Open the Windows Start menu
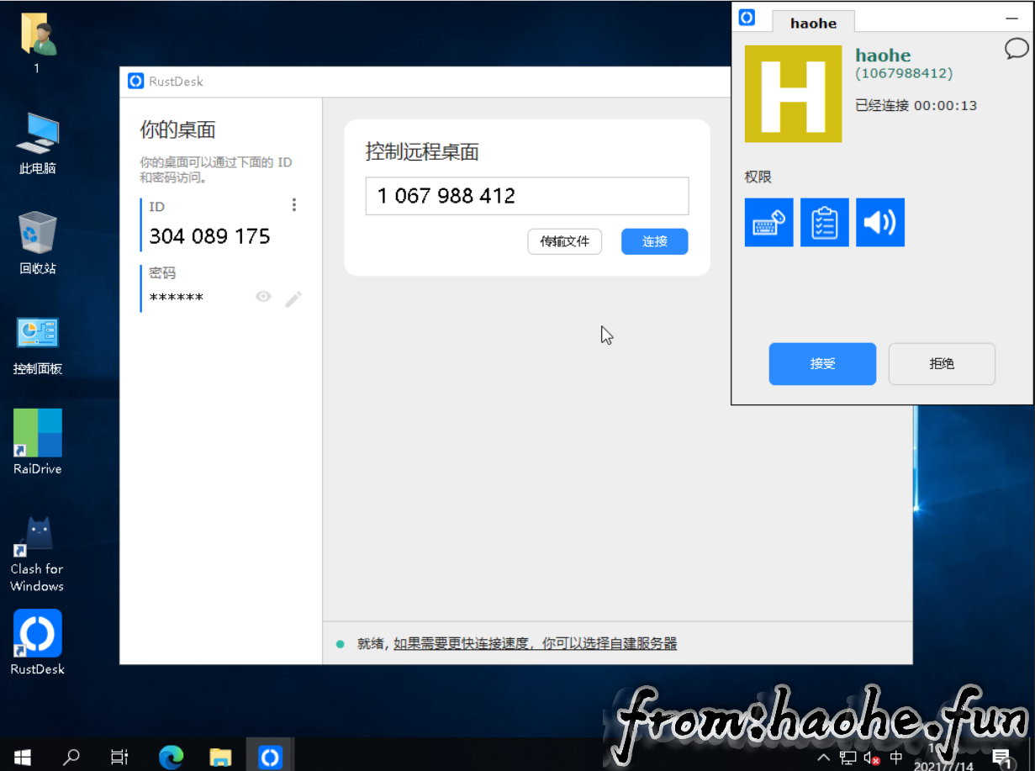 tap(23, 757)
